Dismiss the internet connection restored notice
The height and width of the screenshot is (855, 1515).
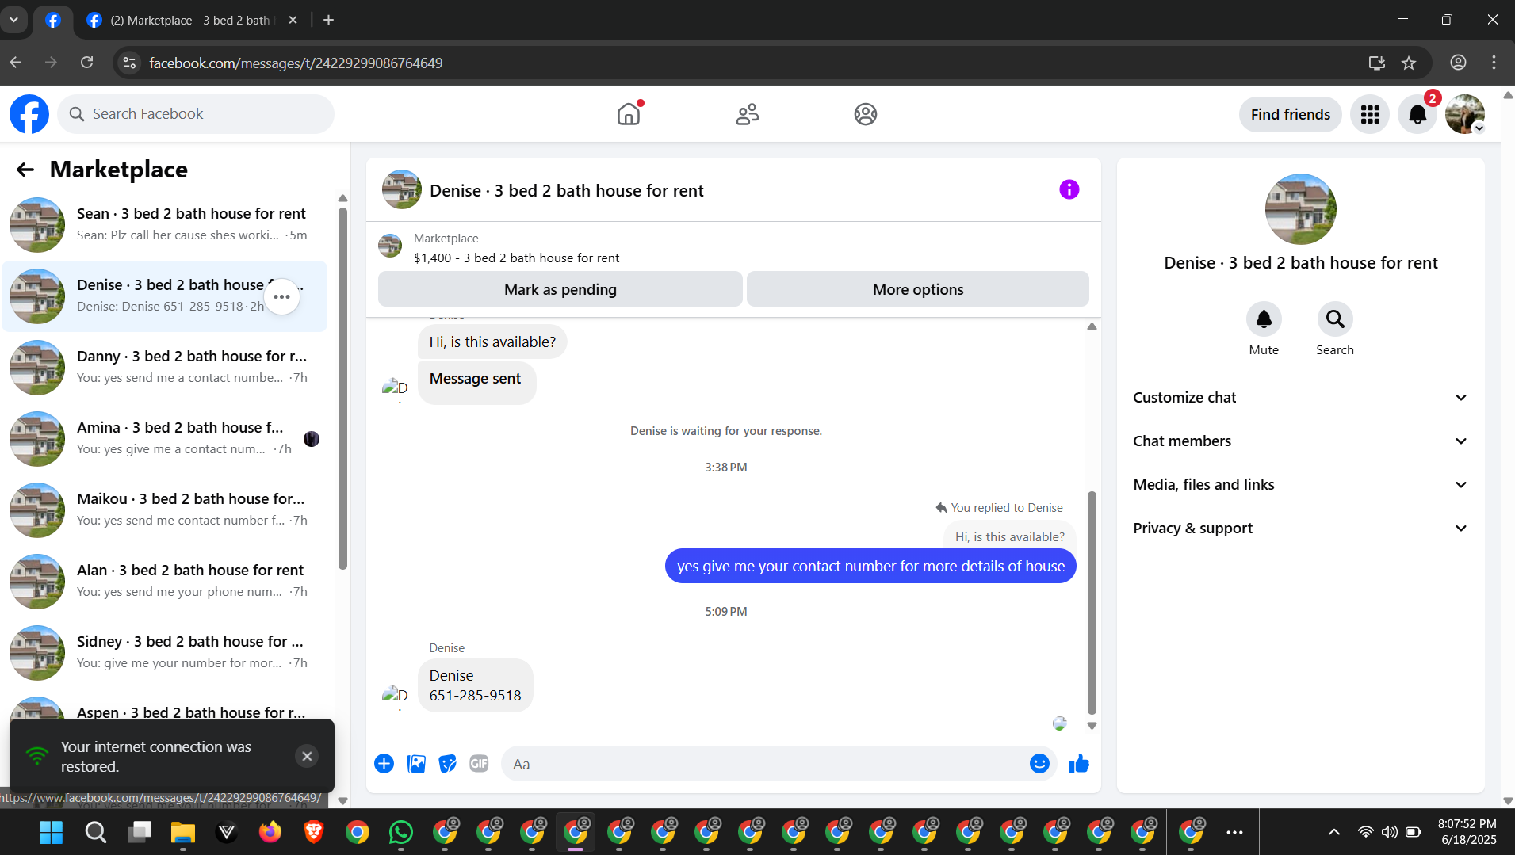(307, 756)
